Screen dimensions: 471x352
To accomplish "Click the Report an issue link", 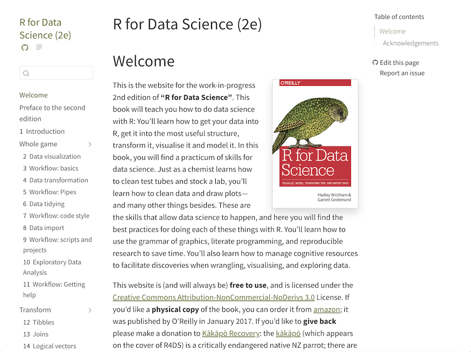I will click(x=402, y=73).
